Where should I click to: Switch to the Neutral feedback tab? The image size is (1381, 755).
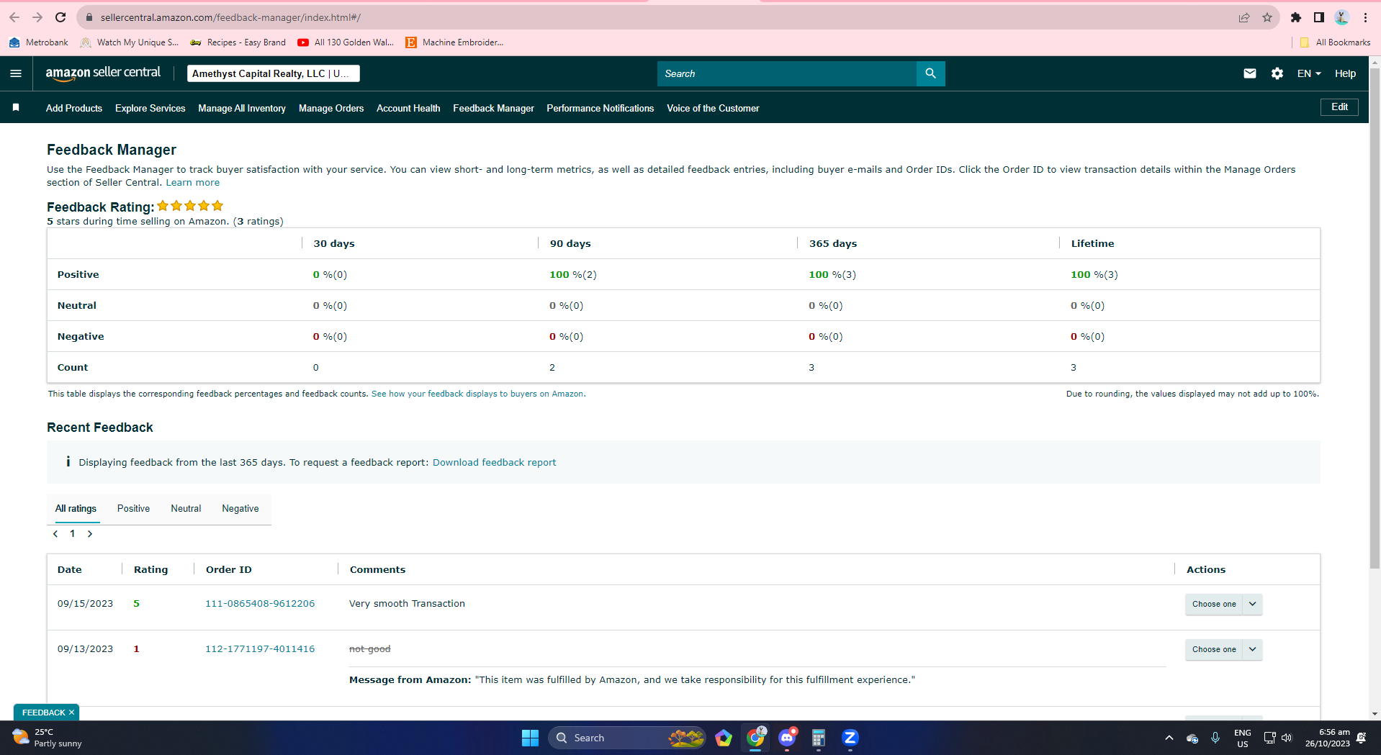[x=186, y=509]
